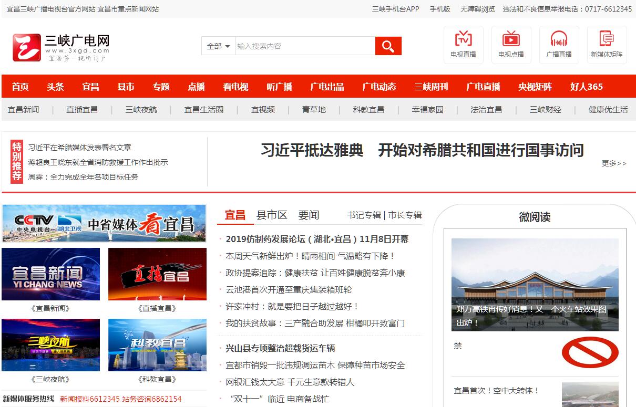Click the 输入搜索内容 search input field
636x407 pixels.
tap(305, 46)
